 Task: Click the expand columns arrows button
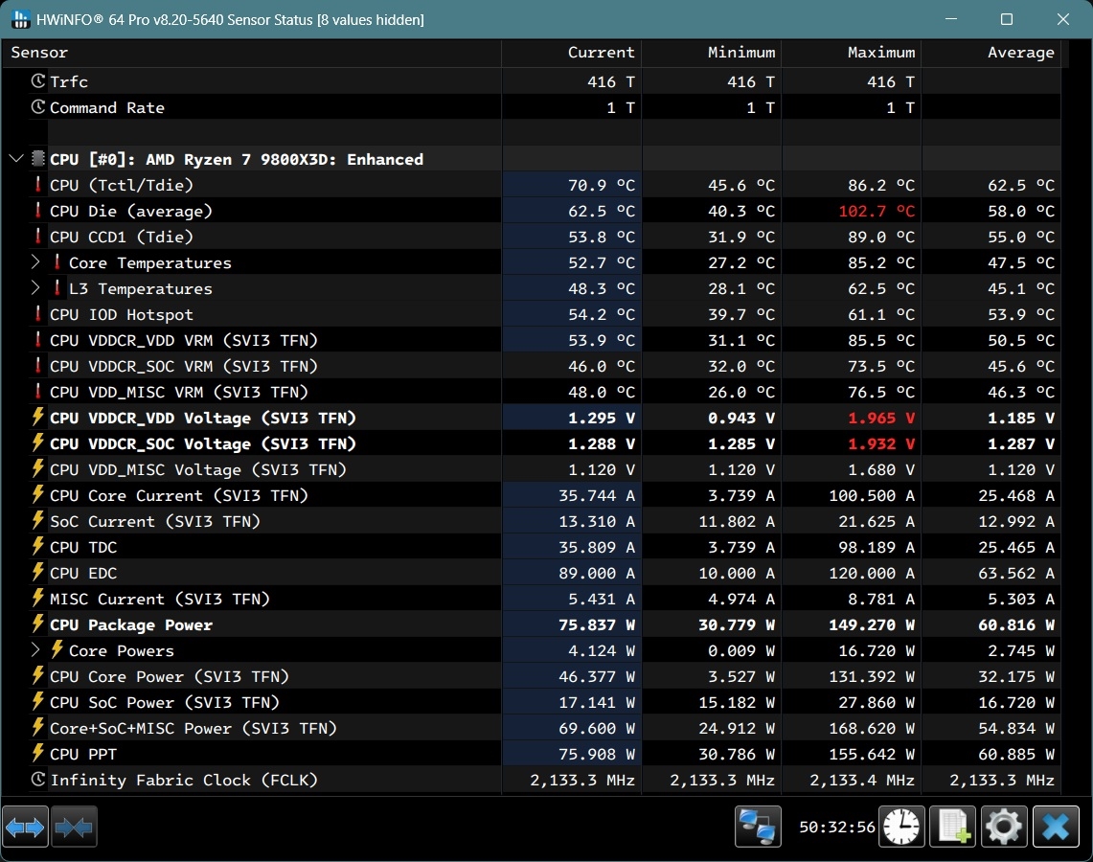(25, 827)
